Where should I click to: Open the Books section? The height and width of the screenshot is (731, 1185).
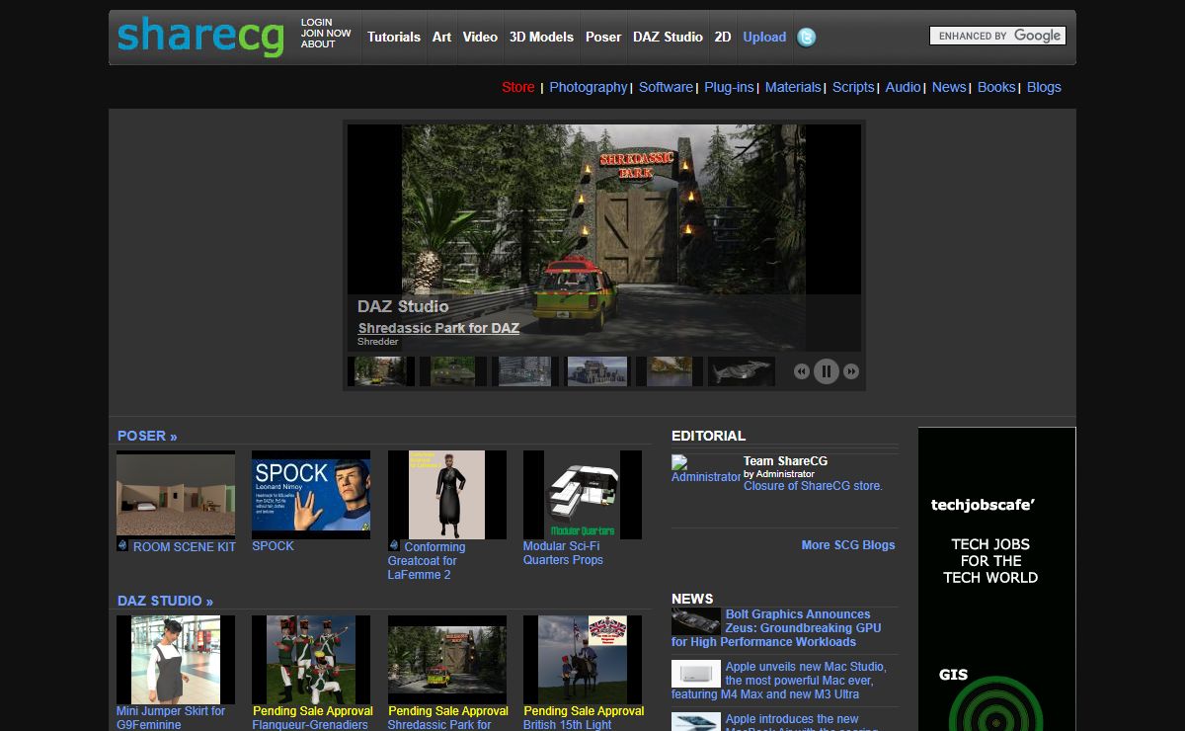(x=996, y=87)
